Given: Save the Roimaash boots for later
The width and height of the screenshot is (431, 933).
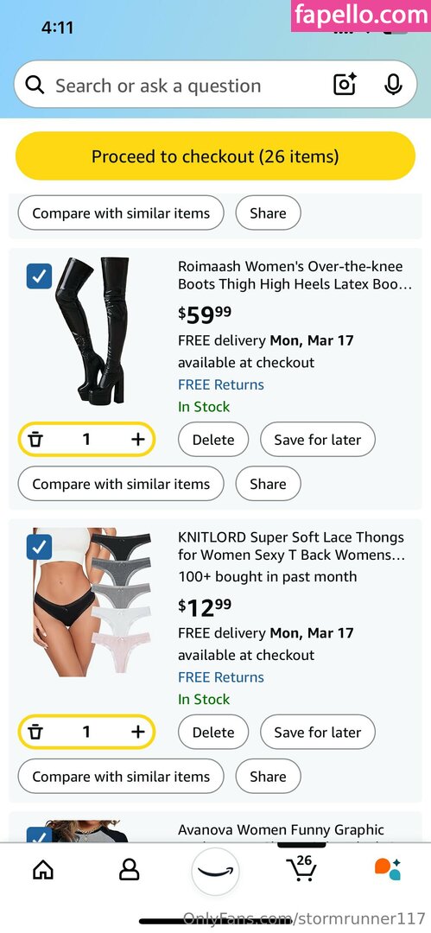Looking at the screenshot, I should [317, 440].
